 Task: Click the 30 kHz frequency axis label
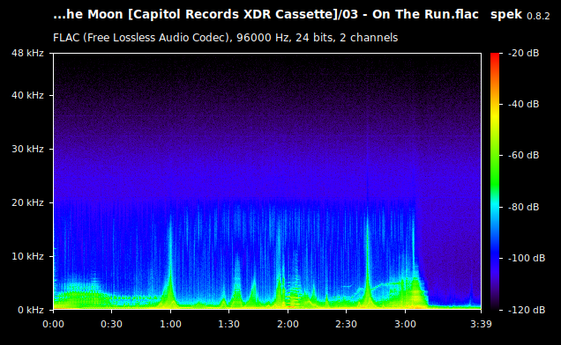point(27,149)
